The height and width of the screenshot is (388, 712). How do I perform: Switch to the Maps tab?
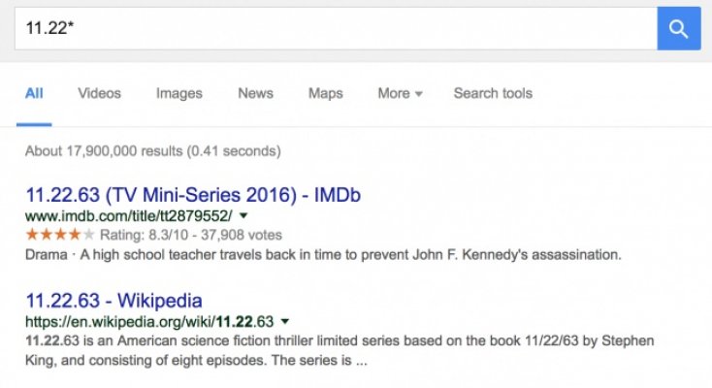(x=325, y=93)
